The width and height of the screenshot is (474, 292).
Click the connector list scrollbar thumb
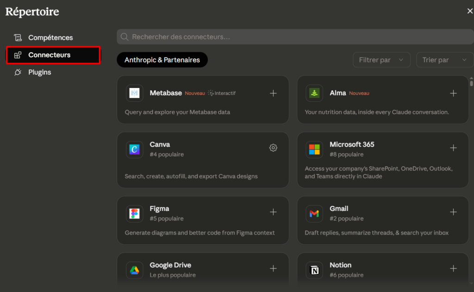tap(471, 82)
